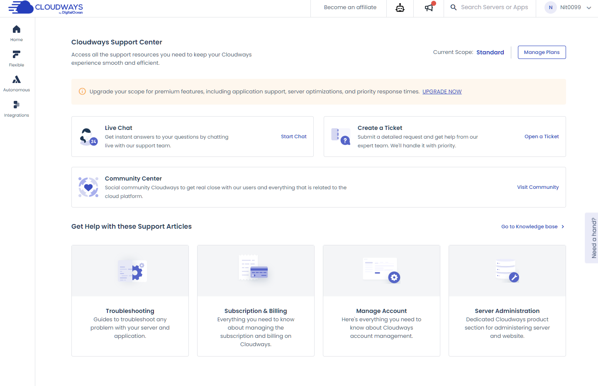The height and width of the screenshot is (386, 598).
Task: Click Become an affiliate
Action: 350,7
